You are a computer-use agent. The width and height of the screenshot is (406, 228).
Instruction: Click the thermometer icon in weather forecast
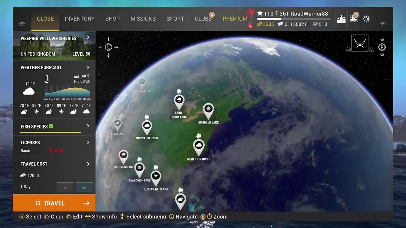click(x=47, y=79)
